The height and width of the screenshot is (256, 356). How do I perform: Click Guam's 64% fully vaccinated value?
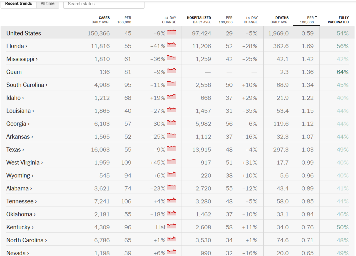[x=342, y=72]
